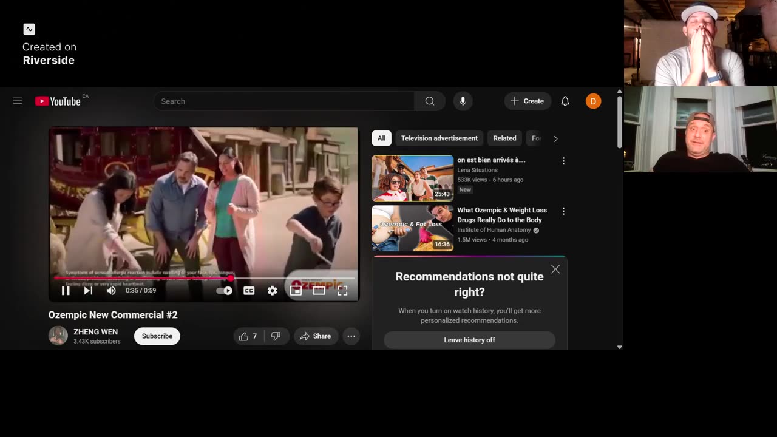The height and width of the screenshot is (437, 777).
Task: Open the player settings gear
Action: (273, 291)
